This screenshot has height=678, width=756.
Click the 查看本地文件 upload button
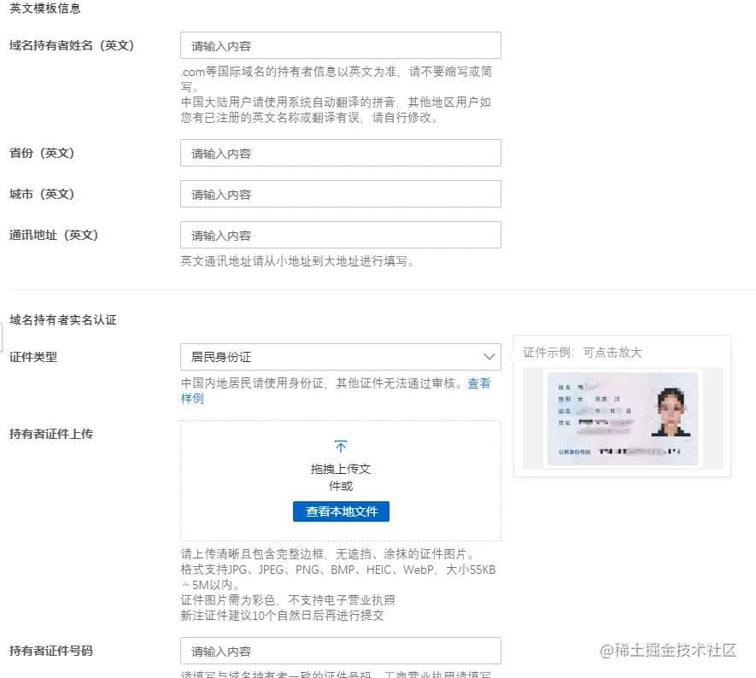click(x=341, y=511)
